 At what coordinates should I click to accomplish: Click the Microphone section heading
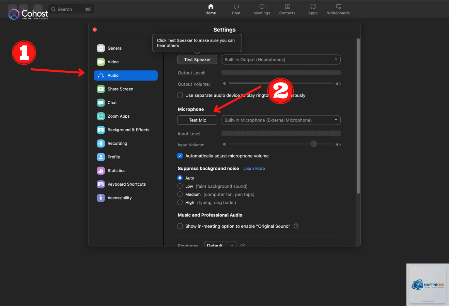pyautogui.click(x=191, y=109)
